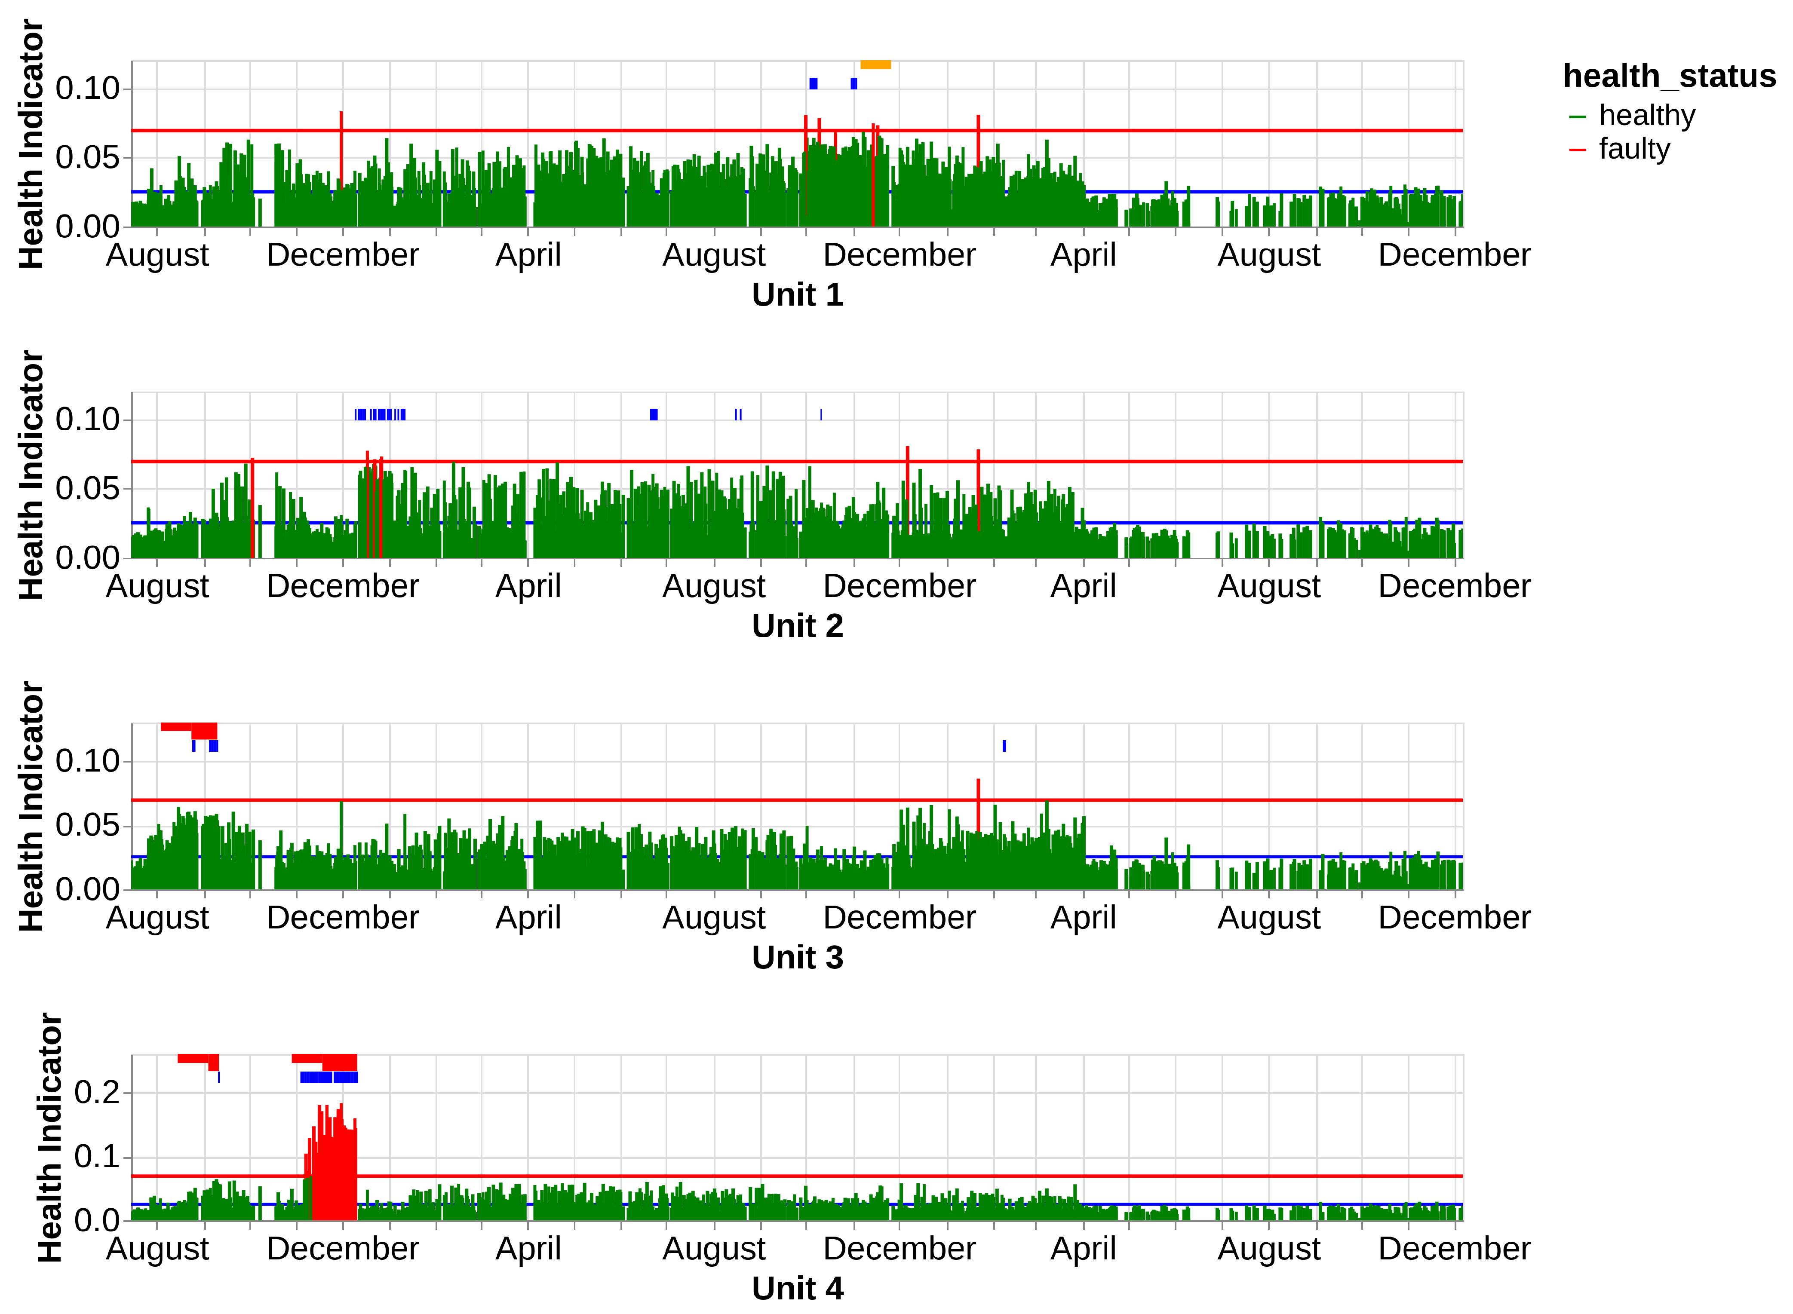This screenshot has height=1314, width=1793.
Task: Click the first April label under Unit 3
Action: [528, 918]
